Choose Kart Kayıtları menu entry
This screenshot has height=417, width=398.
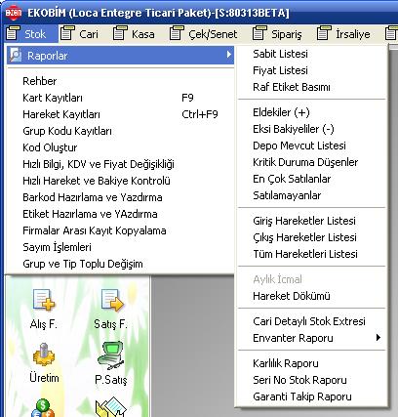click(x=53, y=98)
